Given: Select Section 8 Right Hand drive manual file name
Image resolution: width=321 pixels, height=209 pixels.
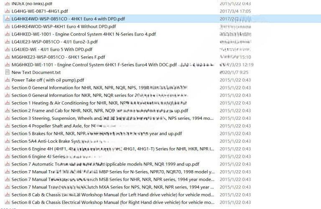Looking at the screenshot, I should coord(113,202).
